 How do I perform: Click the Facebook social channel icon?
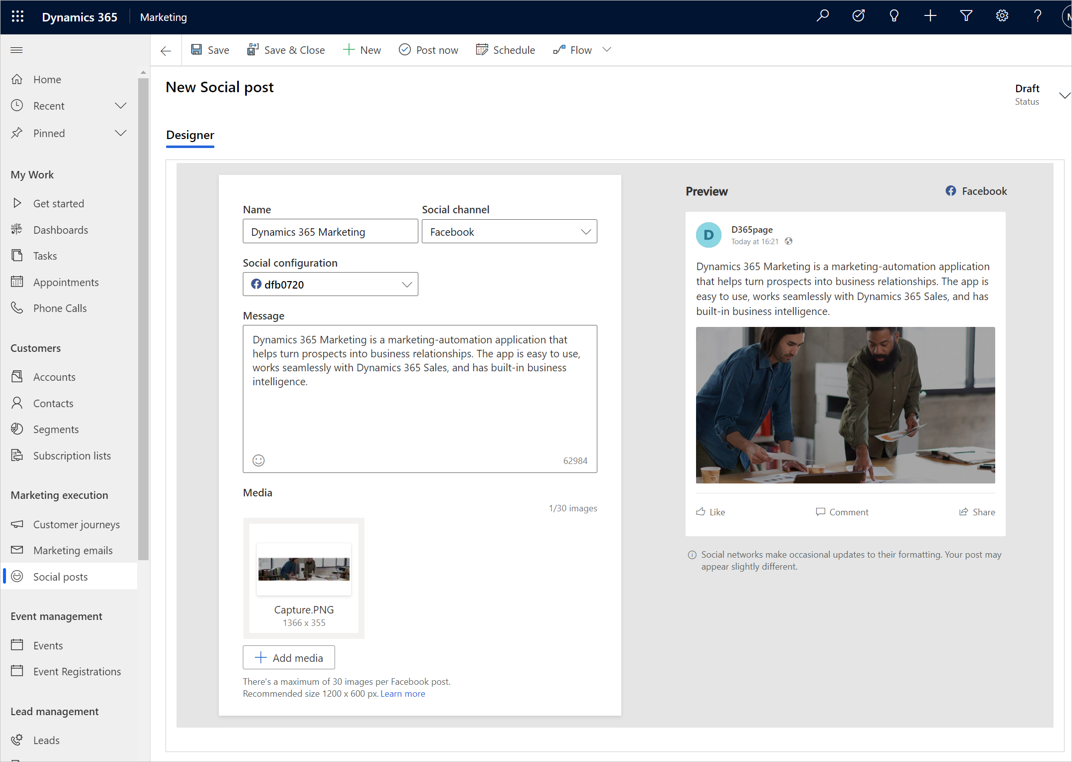pyautogui.click(x=951, y=190)
